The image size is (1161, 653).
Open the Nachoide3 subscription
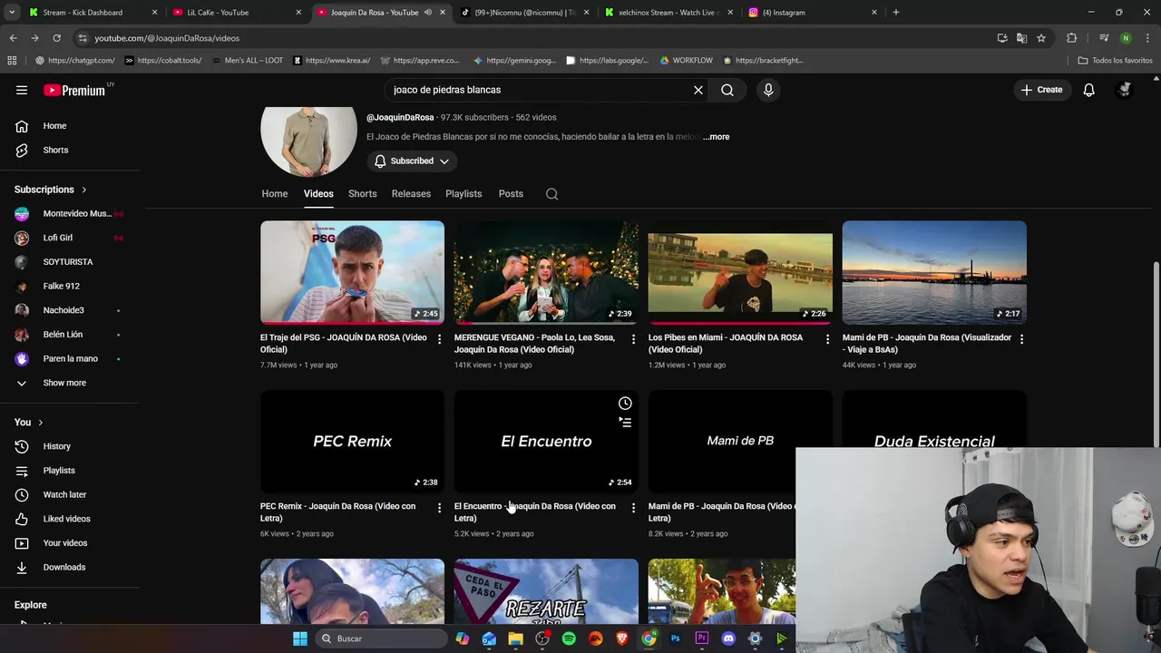tap(69, 310)
